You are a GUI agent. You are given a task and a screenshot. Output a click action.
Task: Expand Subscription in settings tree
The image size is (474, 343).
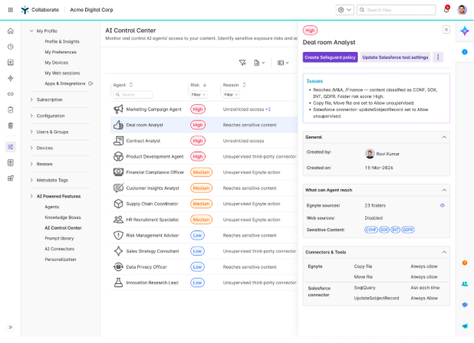(31, 100)
